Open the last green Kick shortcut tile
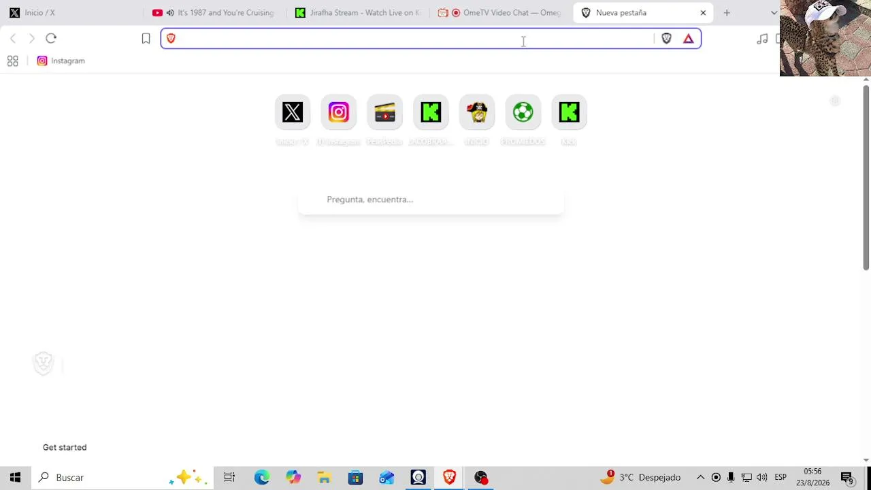Screen dimensions: 871x490 [x=569, y=112]
